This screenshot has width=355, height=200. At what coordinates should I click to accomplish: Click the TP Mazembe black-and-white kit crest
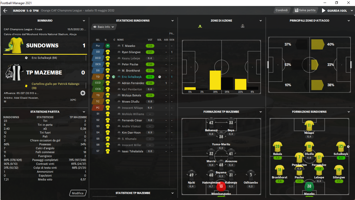[x=14, y=72]
